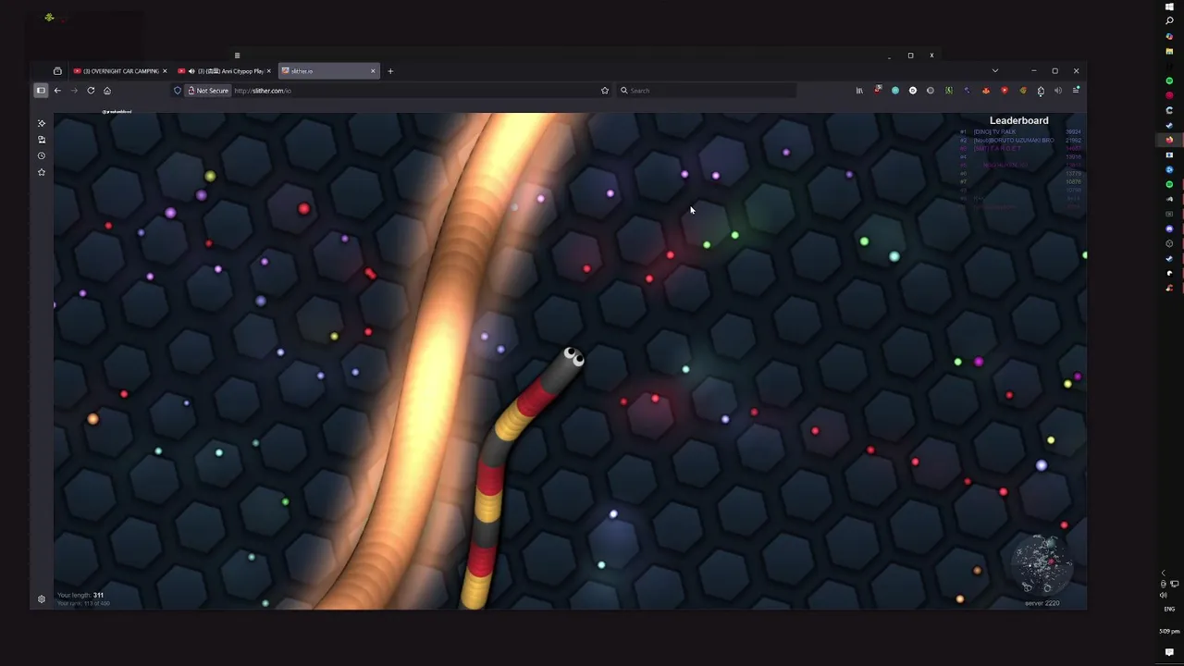Open the Firefox application hamburger menu
The height and width of the screenshot is (666, 1184).
(x=1076, y=91)
